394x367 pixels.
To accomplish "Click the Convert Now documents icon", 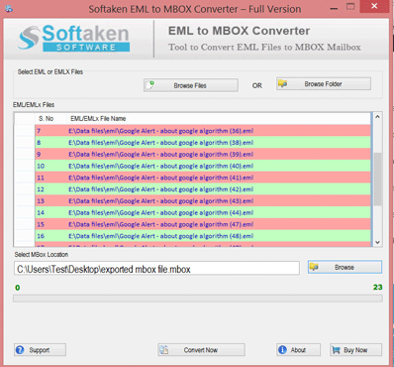I will click(x=164, y=349).
